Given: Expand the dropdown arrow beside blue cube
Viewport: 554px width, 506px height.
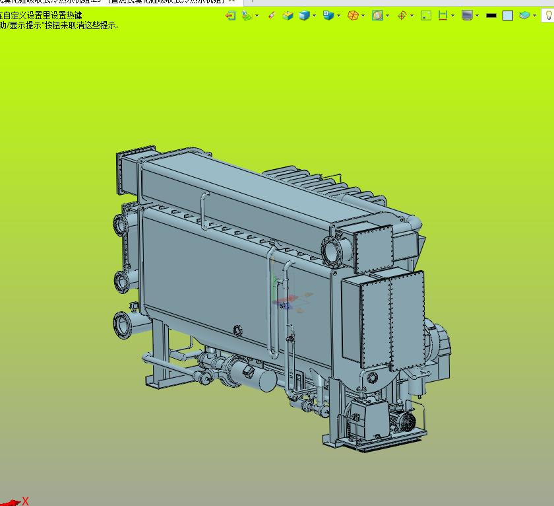Looking at the screenshot, I should coord(314,15).
